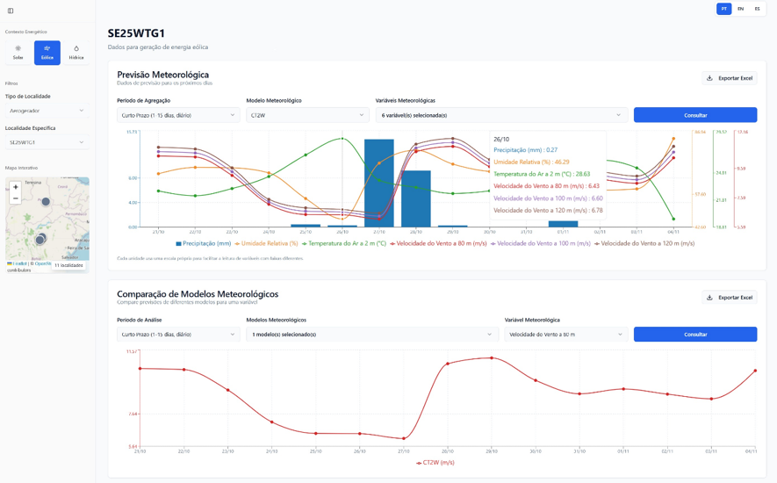The height and width of the screenshot is (483, 777).
Task: Toggle the Precipitação (mm) legend series
Action: pos(203,243)
